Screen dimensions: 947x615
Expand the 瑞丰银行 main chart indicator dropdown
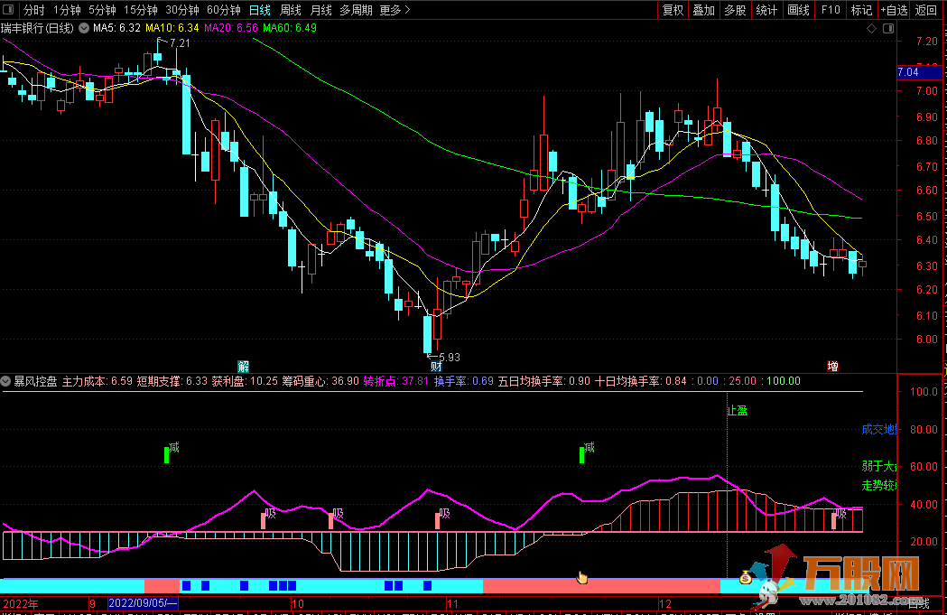(84, 28)
